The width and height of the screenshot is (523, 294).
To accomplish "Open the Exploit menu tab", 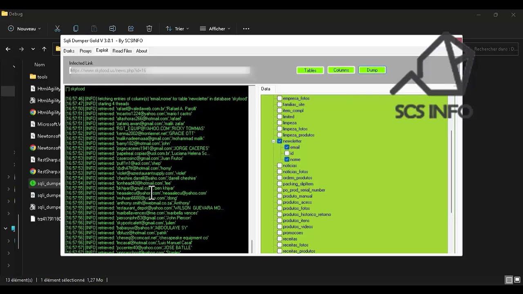I will point(102,51).
